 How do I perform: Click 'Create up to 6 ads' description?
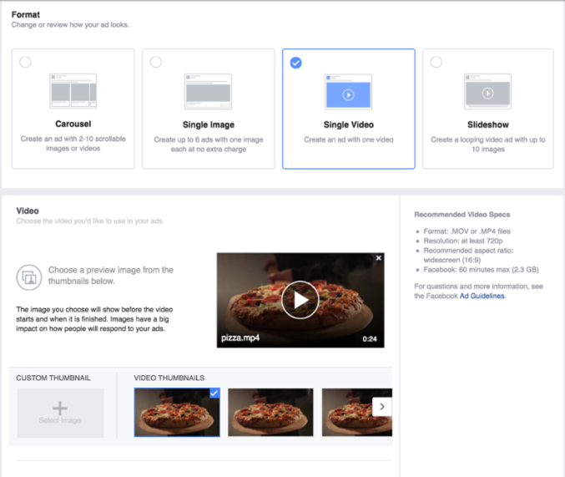pyautogui.click(x=209, y=144)
